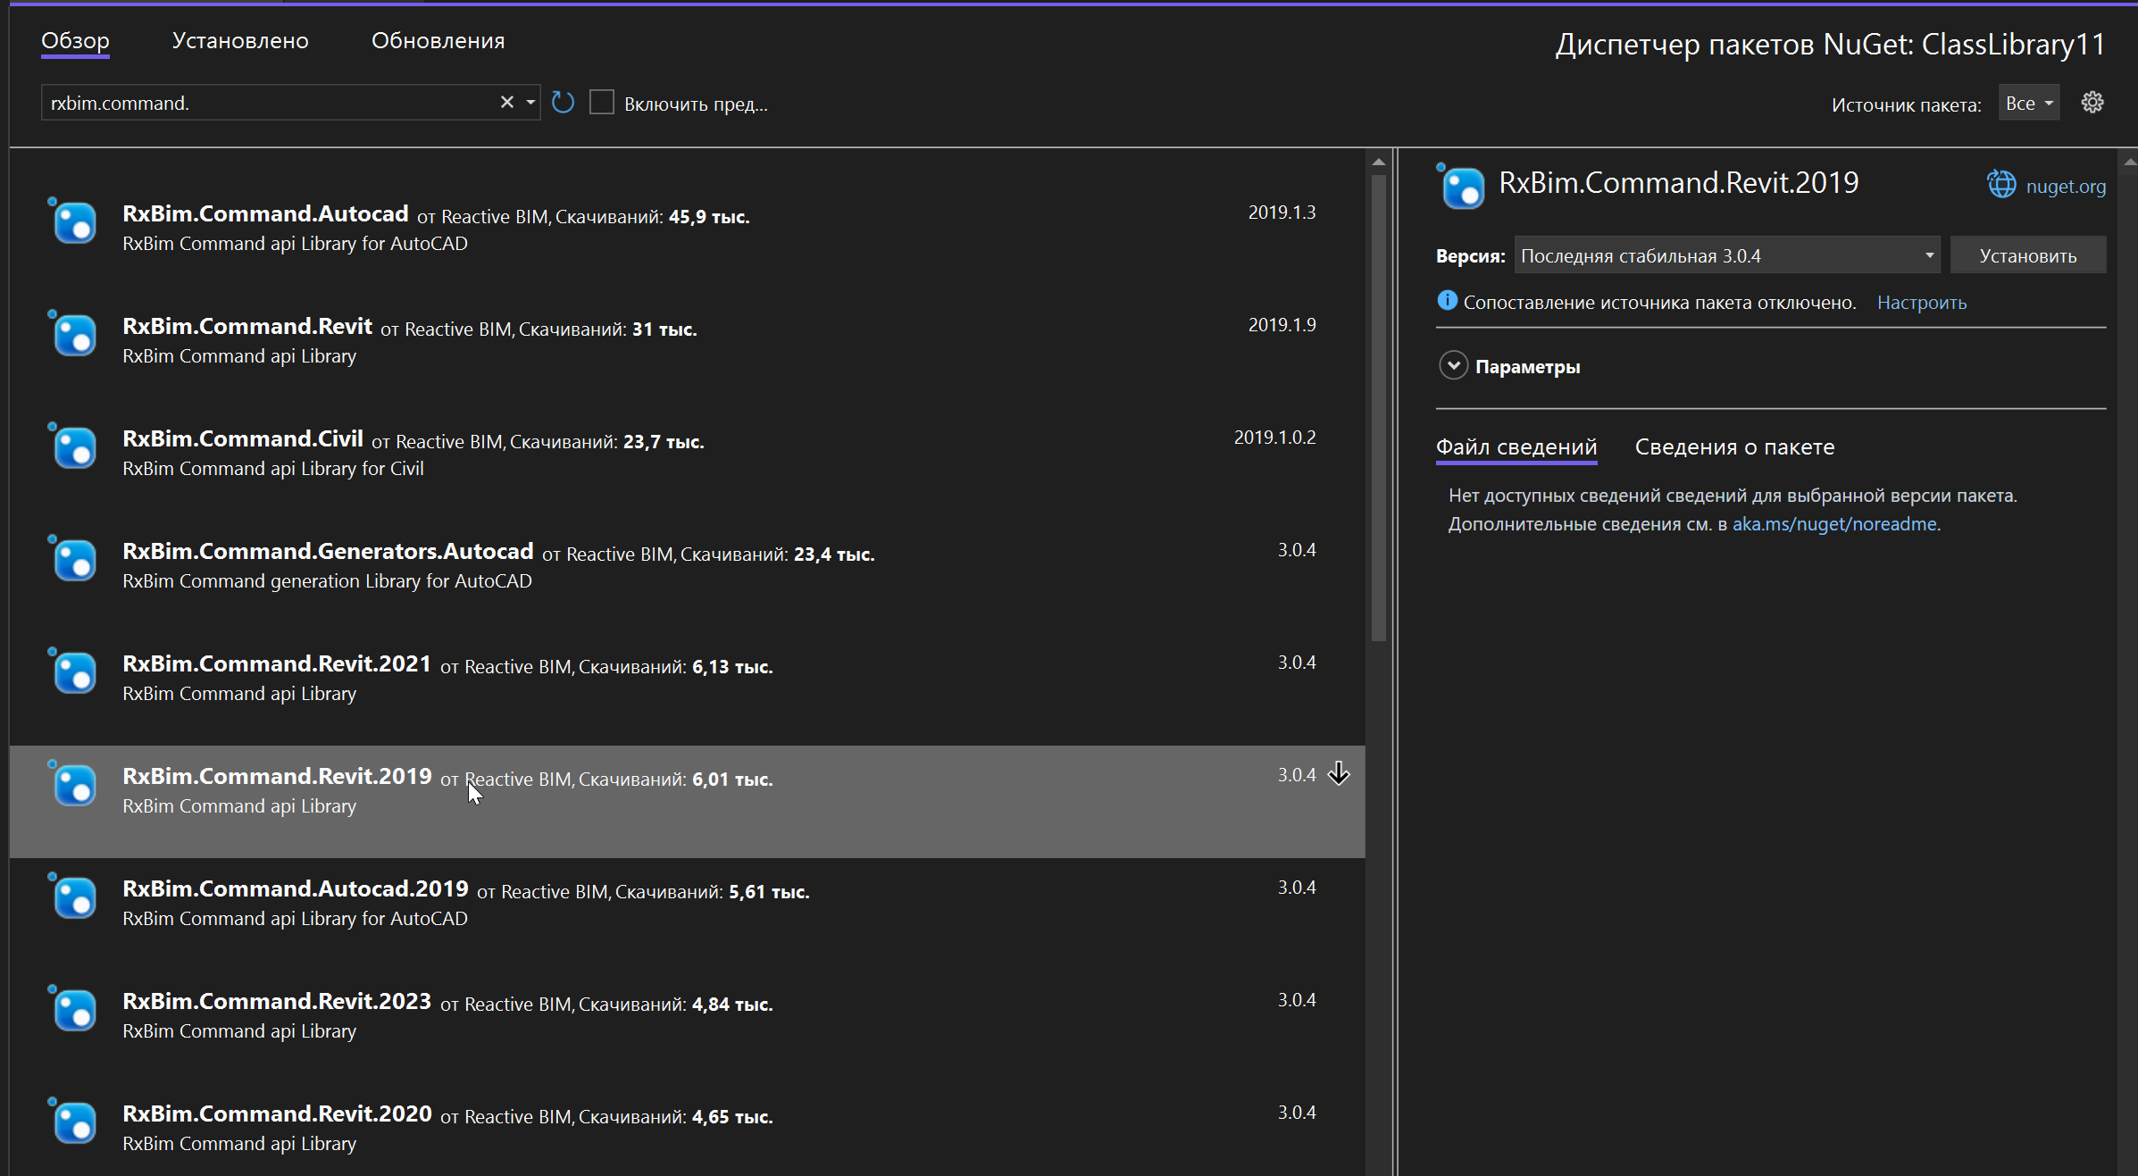Click the nuget.org globe icon

[x=2001, y=185]
